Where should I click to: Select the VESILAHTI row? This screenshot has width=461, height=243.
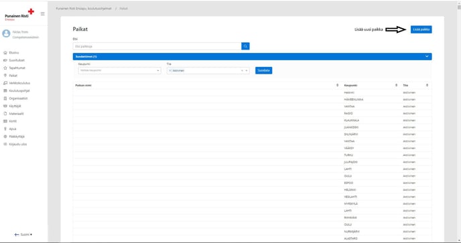pyautogui.click(x=252, y=197)
